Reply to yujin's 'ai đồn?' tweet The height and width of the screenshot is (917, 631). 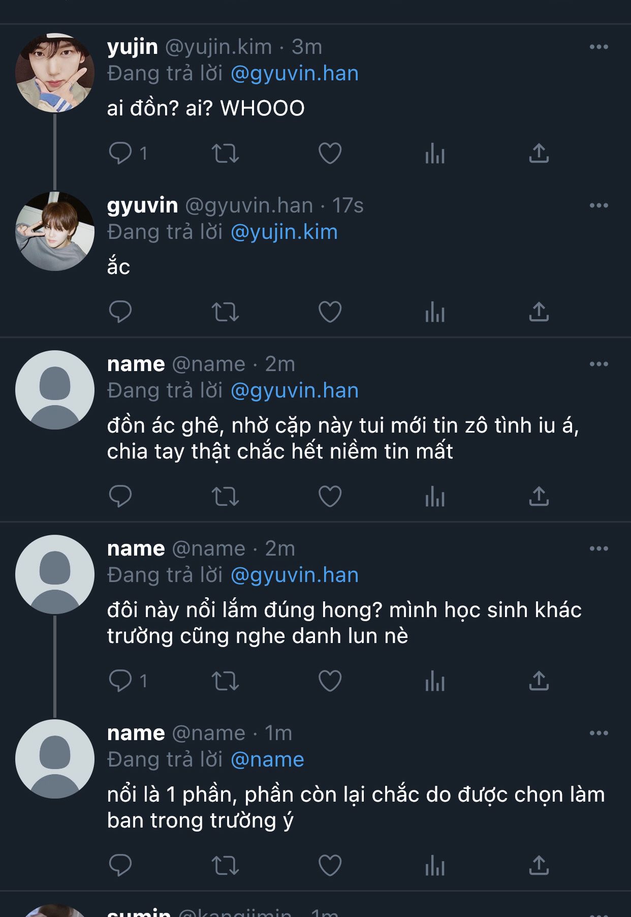(120, 153)
